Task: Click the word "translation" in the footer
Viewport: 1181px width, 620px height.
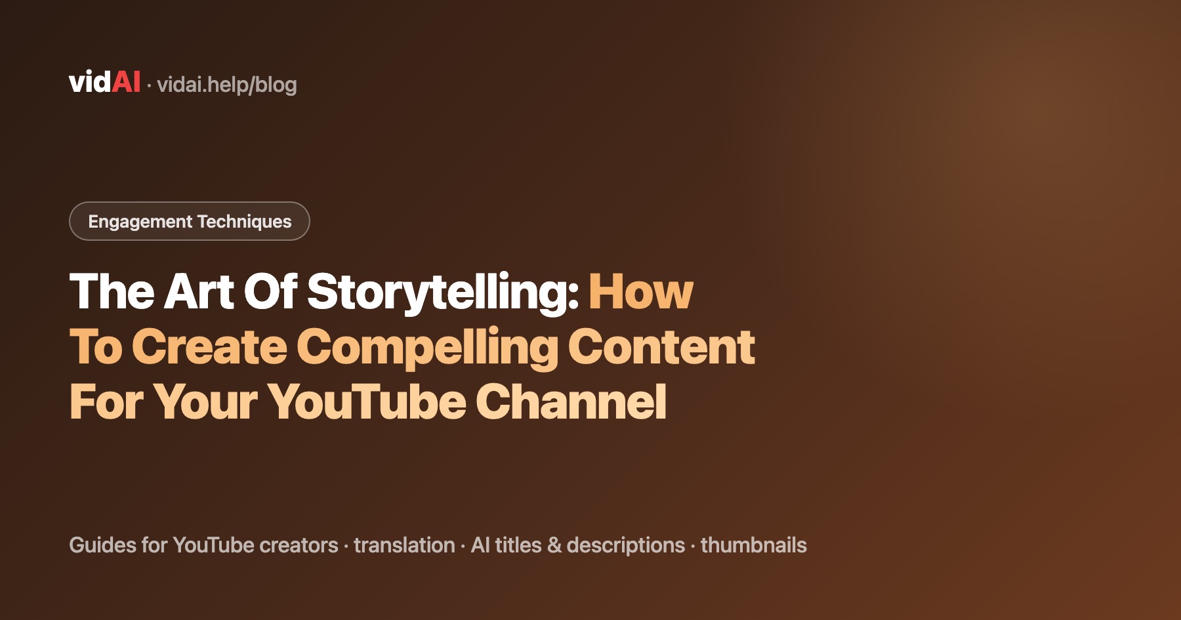Action: [x=404, y=545]
